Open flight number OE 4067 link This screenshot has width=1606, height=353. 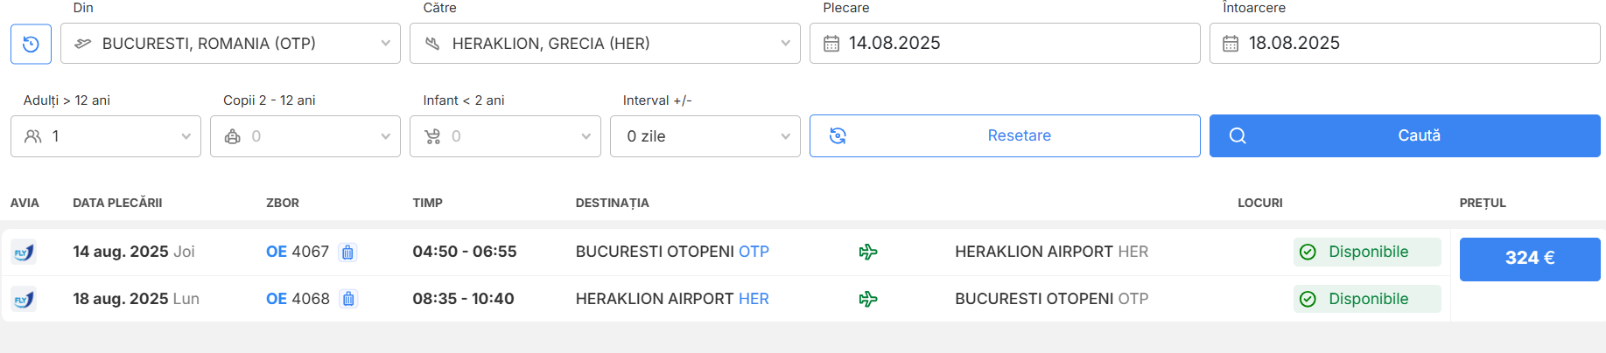(x=298, y=253)
